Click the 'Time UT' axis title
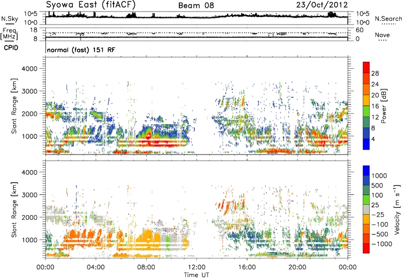Screen dimensions: 402x278 click(196, 275)
